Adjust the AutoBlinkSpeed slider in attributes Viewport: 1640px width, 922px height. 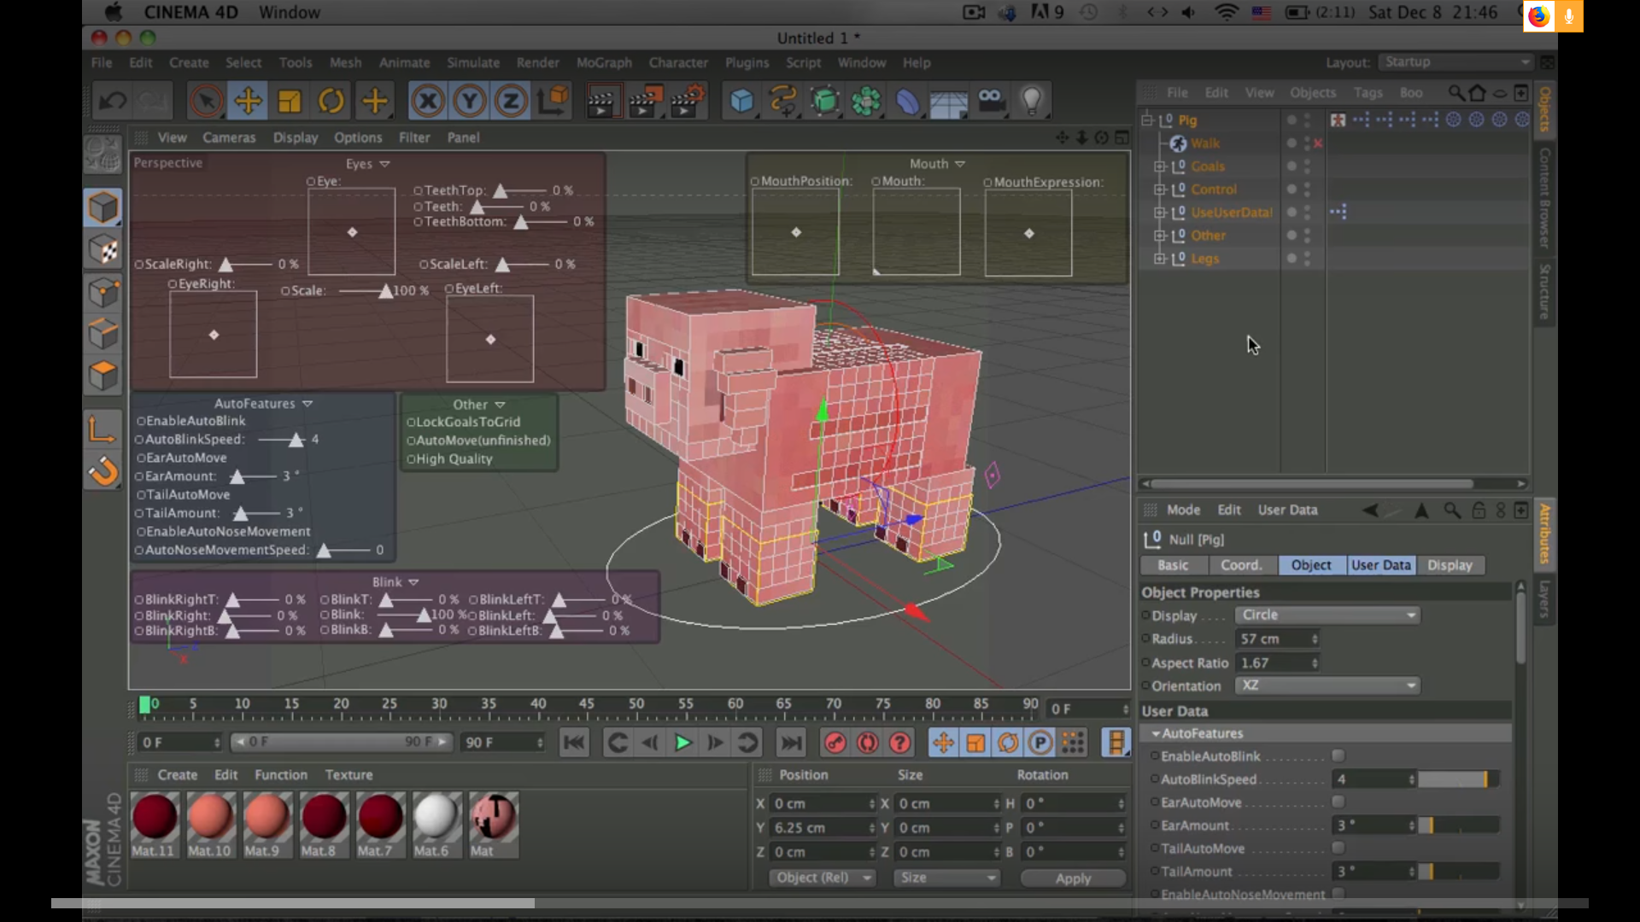coord(1459,779)
